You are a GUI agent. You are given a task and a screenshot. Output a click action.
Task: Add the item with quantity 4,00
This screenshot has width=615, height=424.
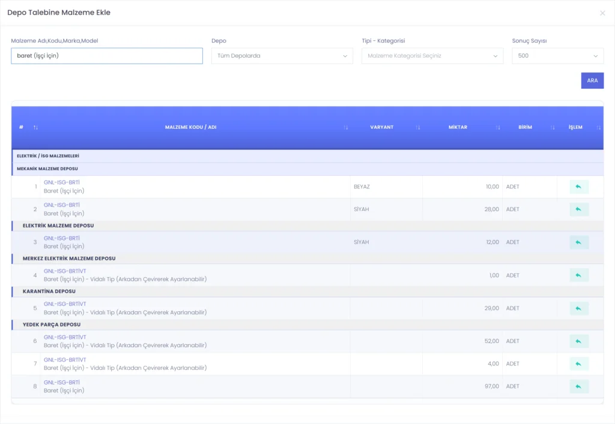579,364
